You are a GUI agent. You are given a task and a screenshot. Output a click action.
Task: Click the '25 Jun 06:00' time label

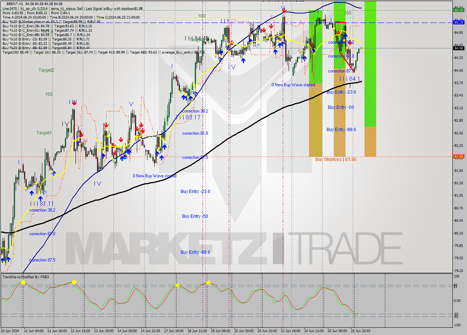pos(337,331)
